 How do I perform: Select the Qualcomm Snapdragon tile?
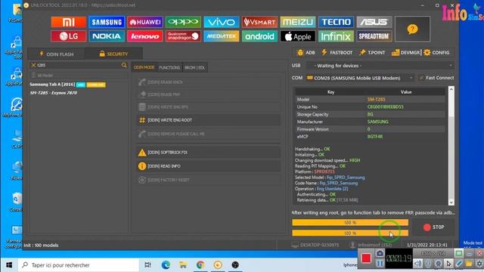point(183,36)
